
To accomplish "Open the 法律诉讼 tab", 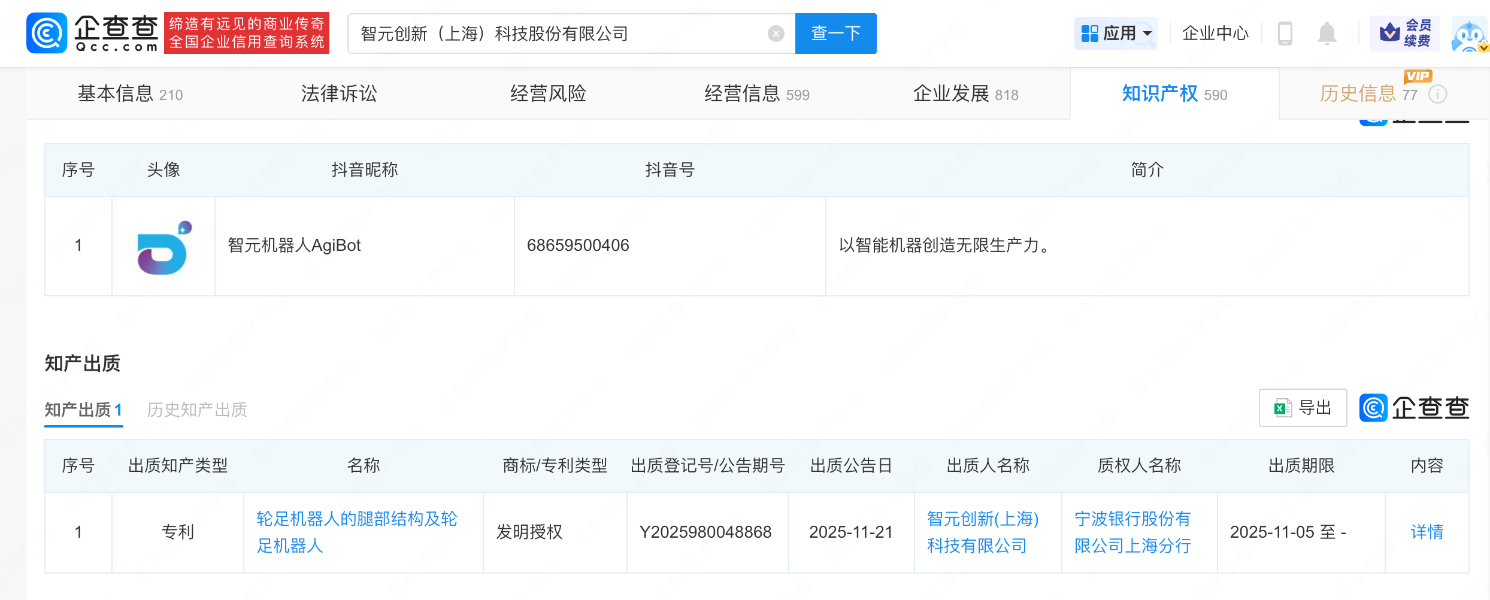I will [338, 93].
